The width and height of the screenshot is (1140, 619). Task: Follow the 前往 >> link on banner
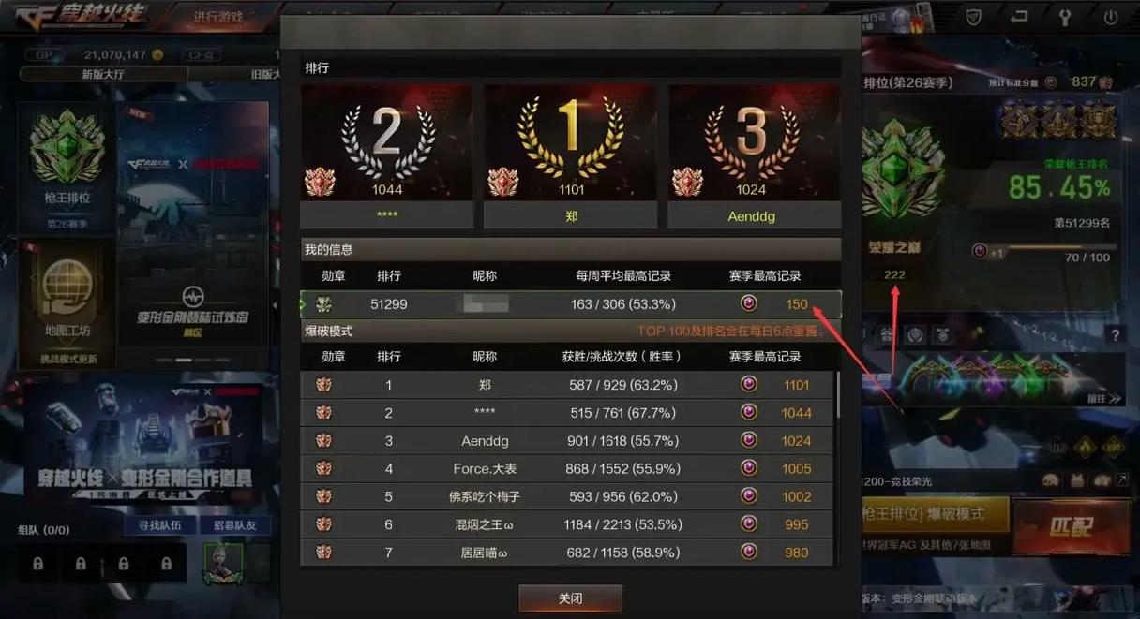pos(1103,398)
